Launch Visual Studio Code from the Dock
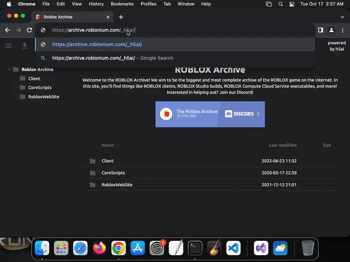This screenshot has height=262, width=350. tap(233, 248)
